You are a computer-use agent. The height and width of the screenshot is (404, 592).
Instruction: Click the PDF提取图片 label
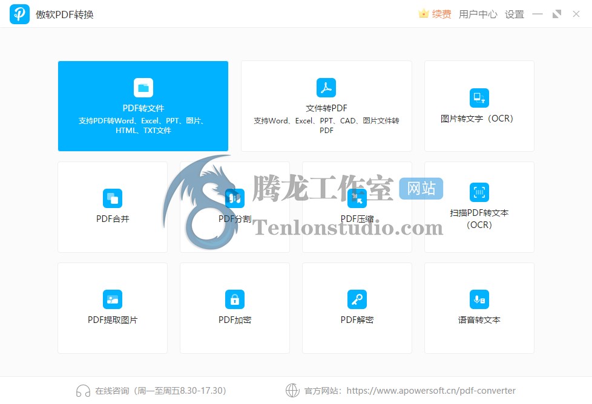113,320
